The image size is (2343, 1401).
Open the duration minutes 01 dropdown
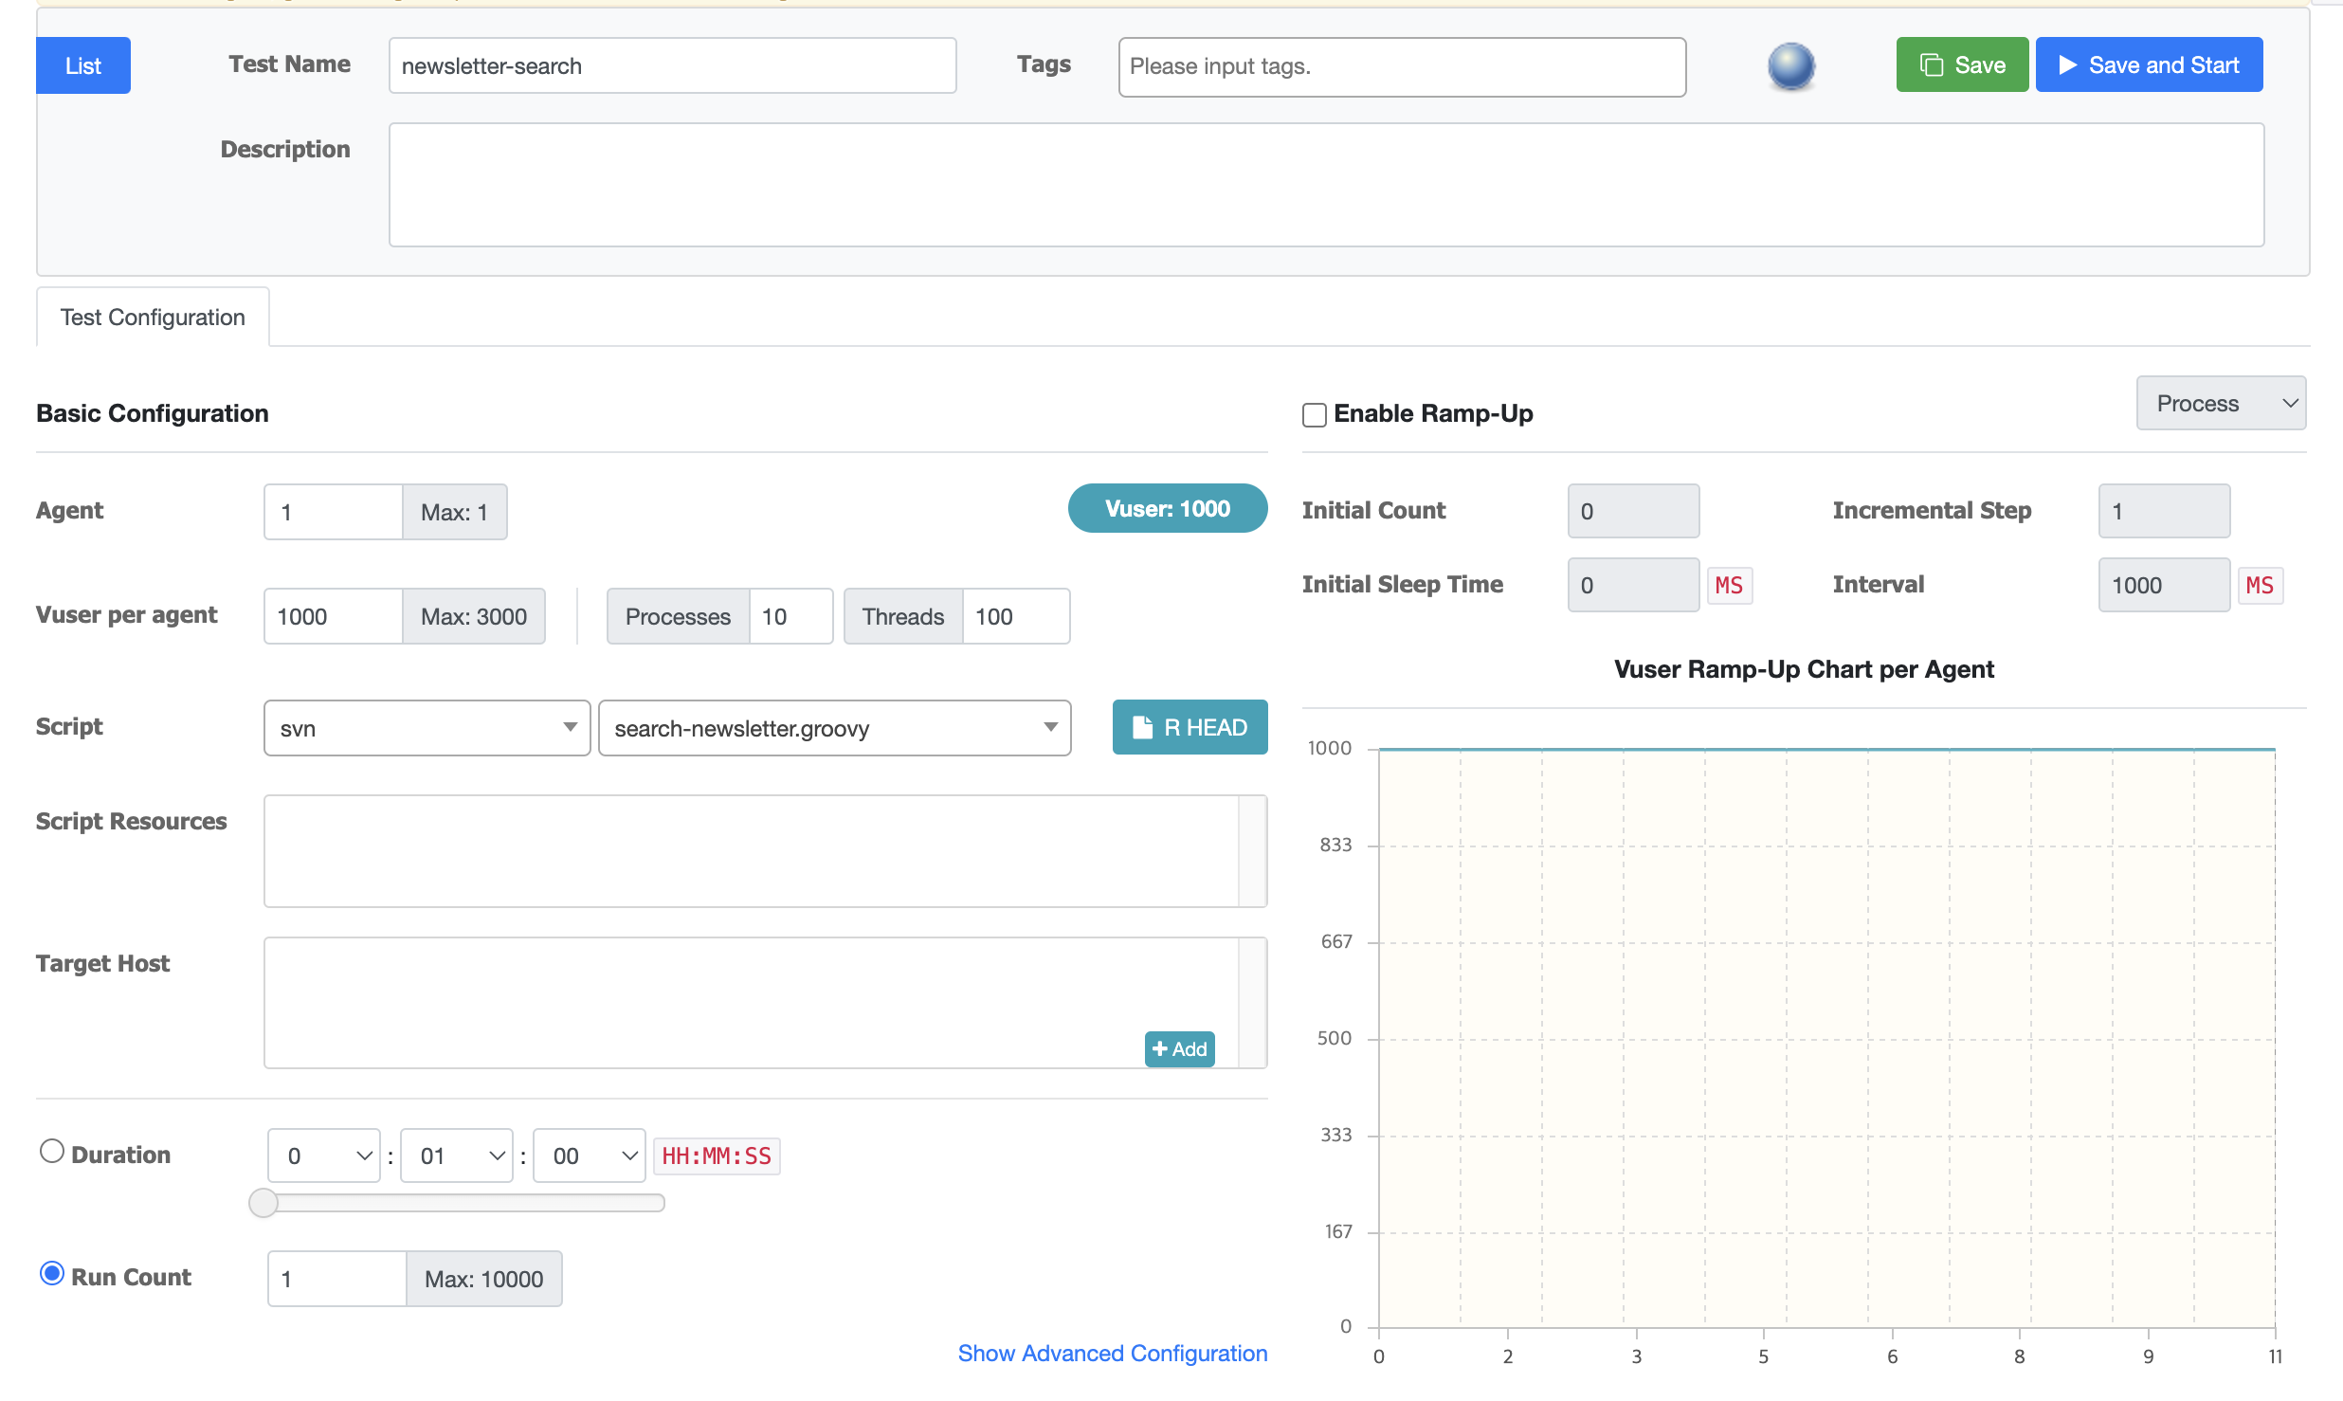coord(457,1155)
